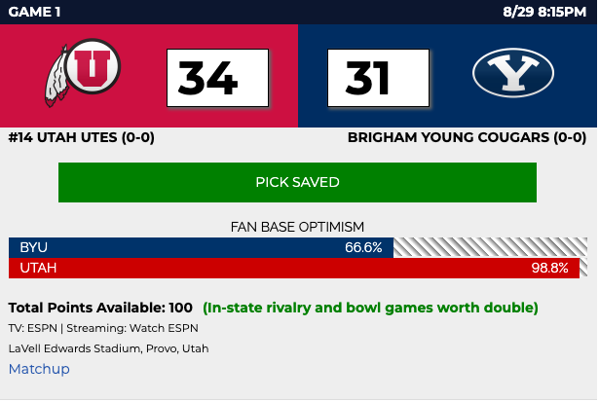Select the BYU score field showing 31
This screenshot has width=599, height=401.
374,78
